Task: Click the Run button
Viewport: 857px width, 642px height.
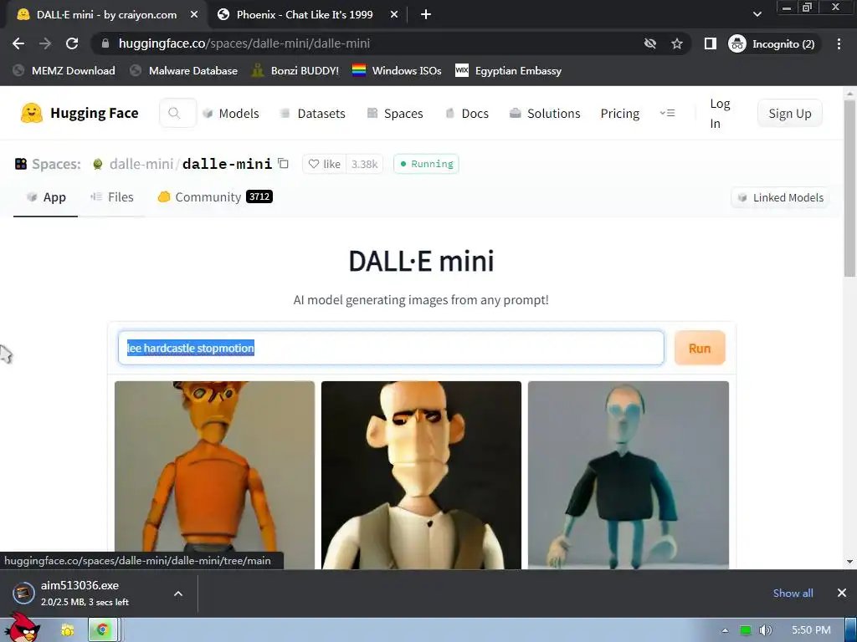Action: [700, 348]
